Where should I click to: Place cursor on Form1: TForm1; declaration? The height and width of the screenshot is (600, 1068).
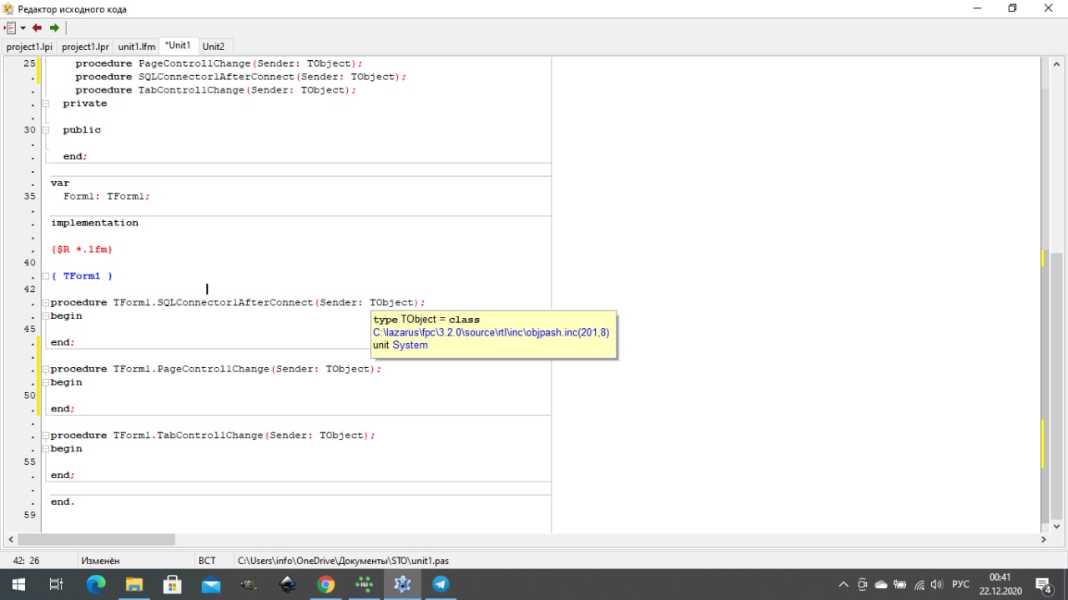click(x=106, y=196)
